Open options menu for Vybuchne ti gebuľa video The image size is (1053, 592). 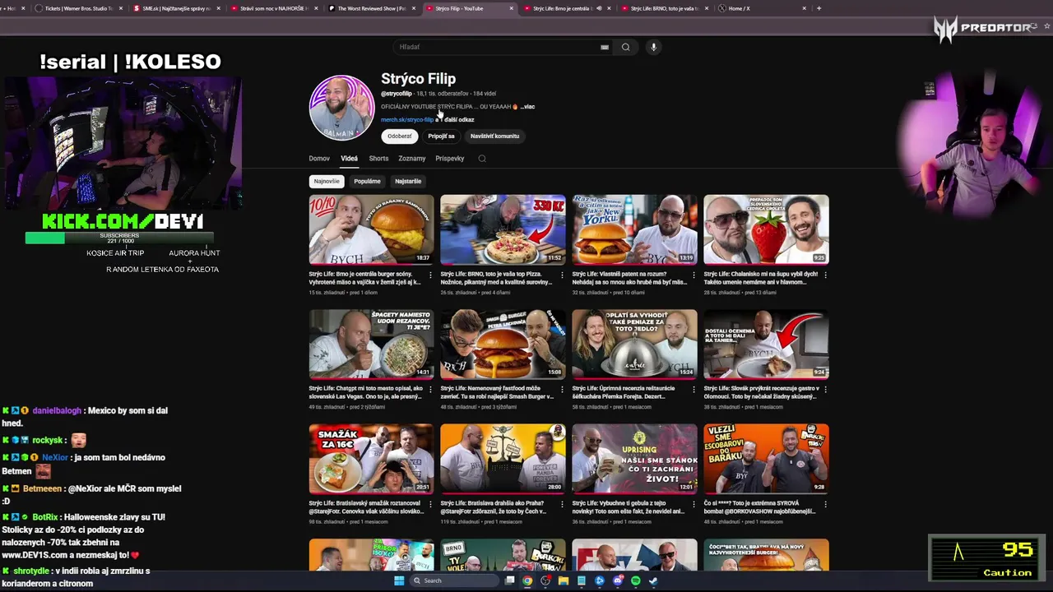click(693, 503)
